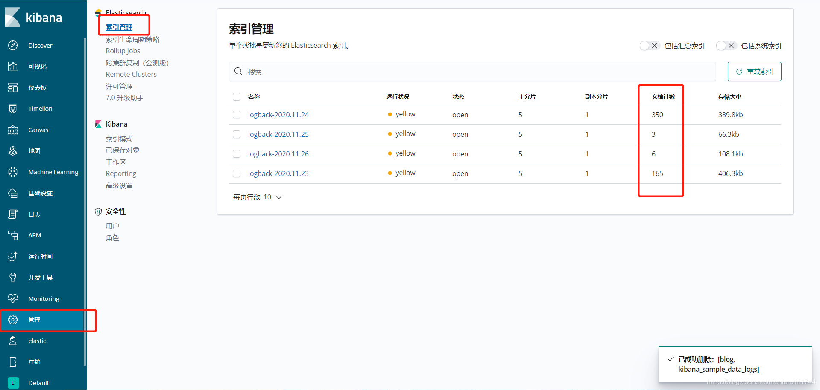Sort by 副本分片 column header
The image size is (820, 390).
click(x=597, y=97)
